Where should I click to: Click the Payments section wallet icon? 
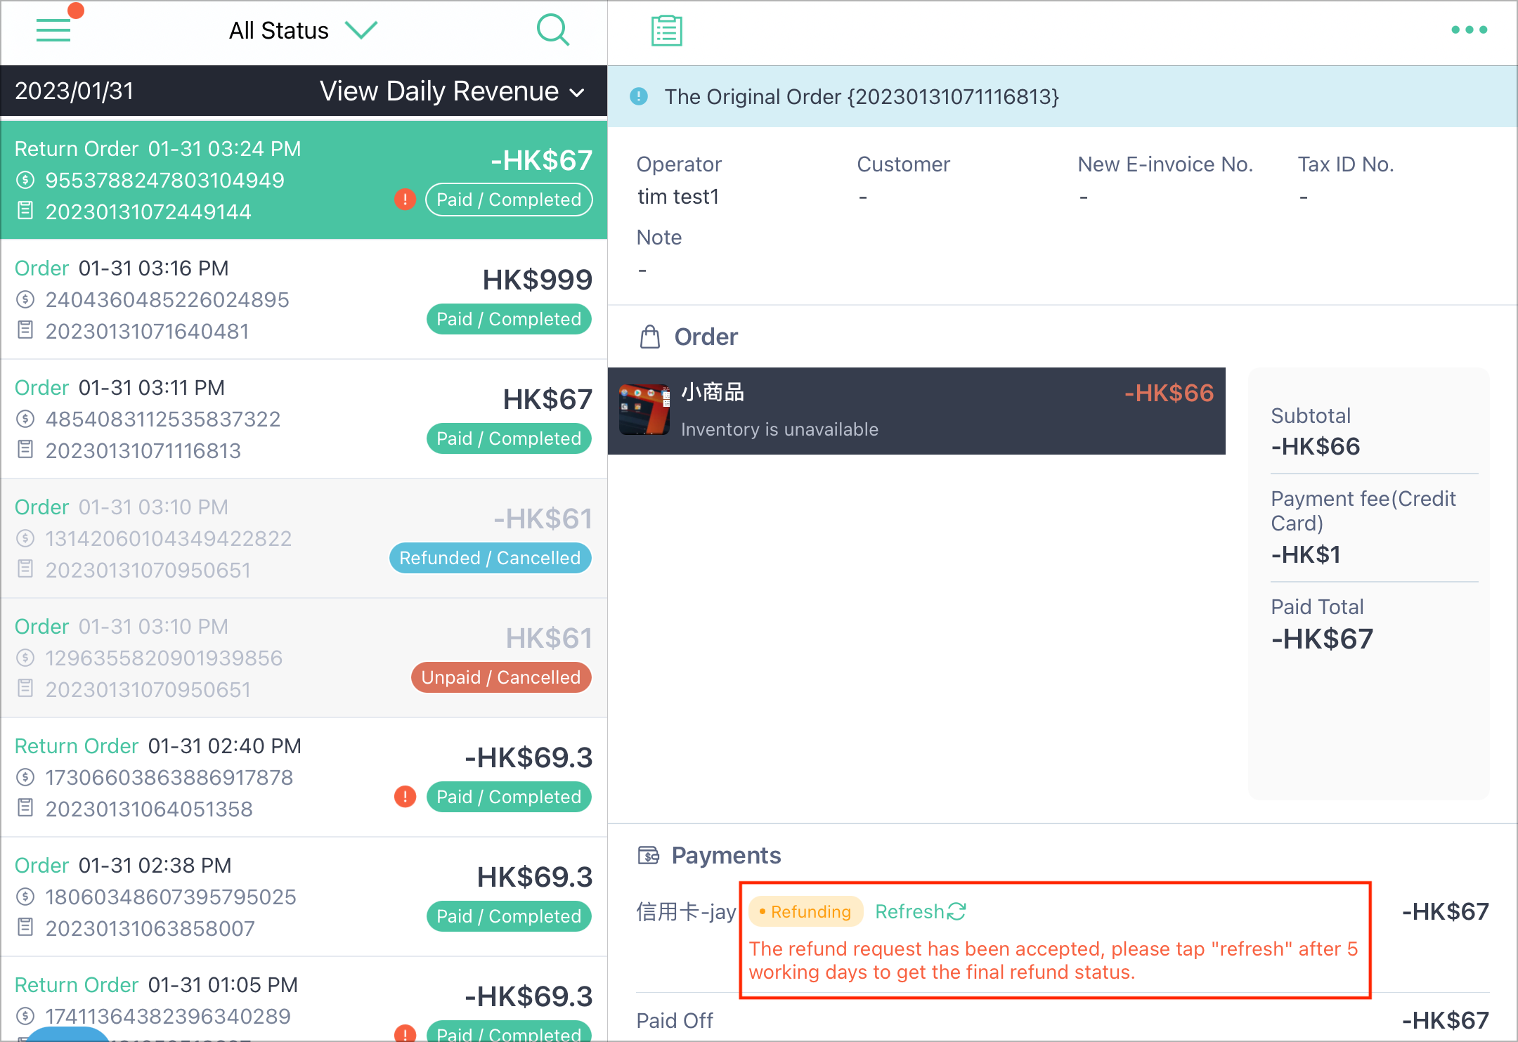[649, 855]
